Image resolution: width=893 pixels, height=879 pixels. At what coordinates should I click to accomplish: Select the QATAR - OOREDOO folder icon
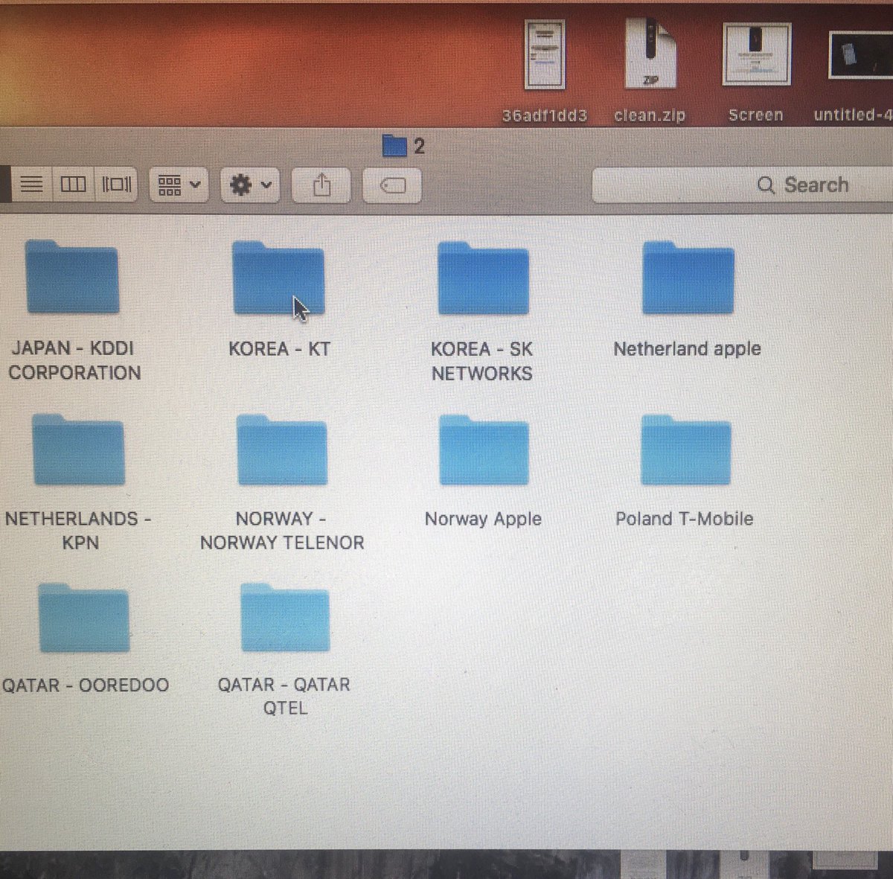83,618
